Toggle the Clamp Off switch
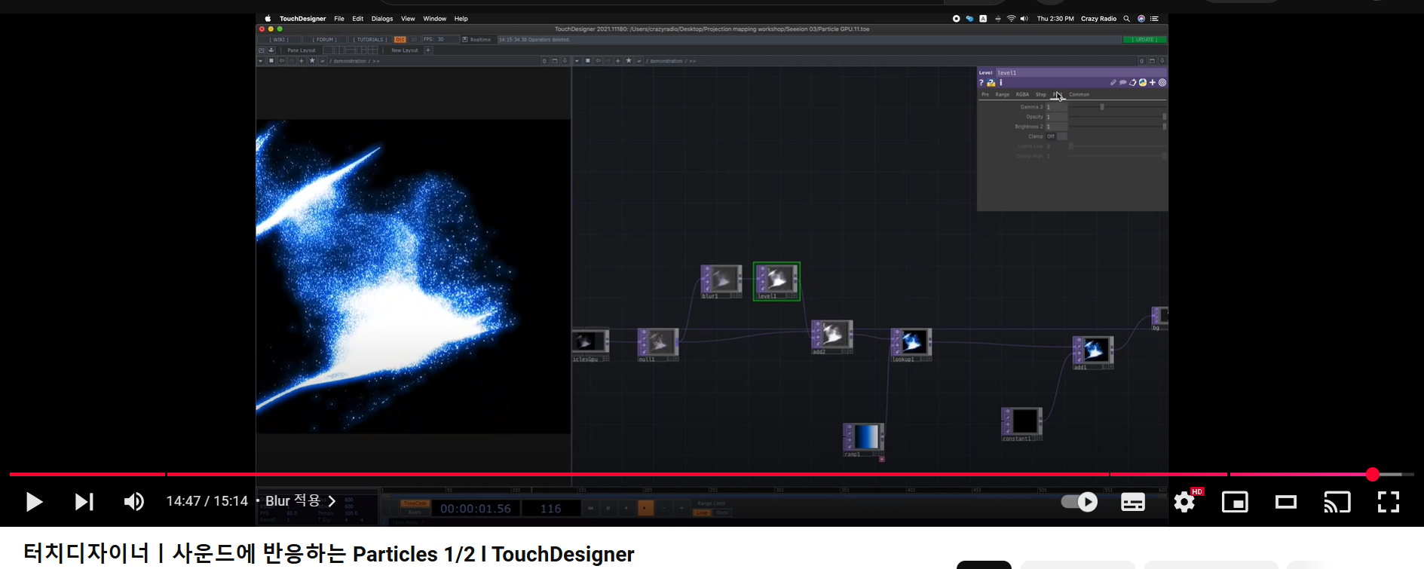 tap(1056, 136)
